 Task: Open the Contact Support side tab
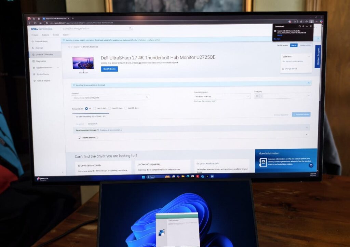tap(318, 56)
